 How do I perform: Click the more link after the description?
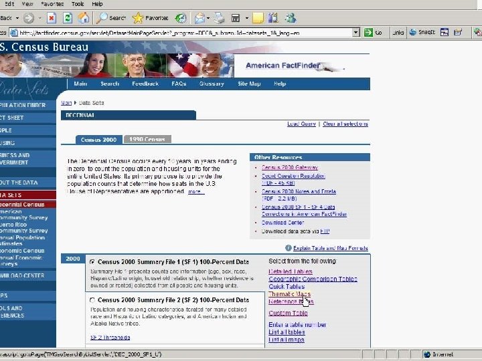195,192
